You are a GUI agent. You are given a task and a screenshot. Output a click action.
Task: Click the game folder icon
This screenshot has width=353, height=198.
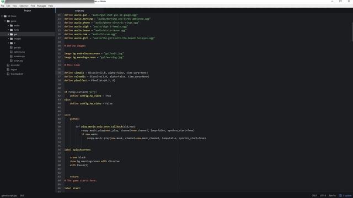point(8,21)
